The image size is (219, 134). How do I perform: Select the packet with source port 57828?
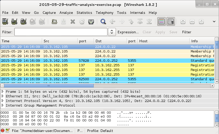107,60
